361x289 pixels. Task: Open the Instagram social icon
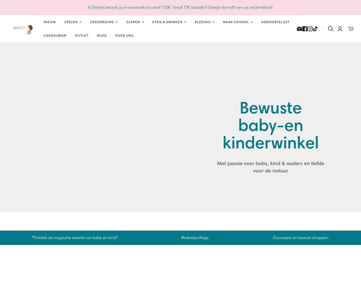point(310,29)
